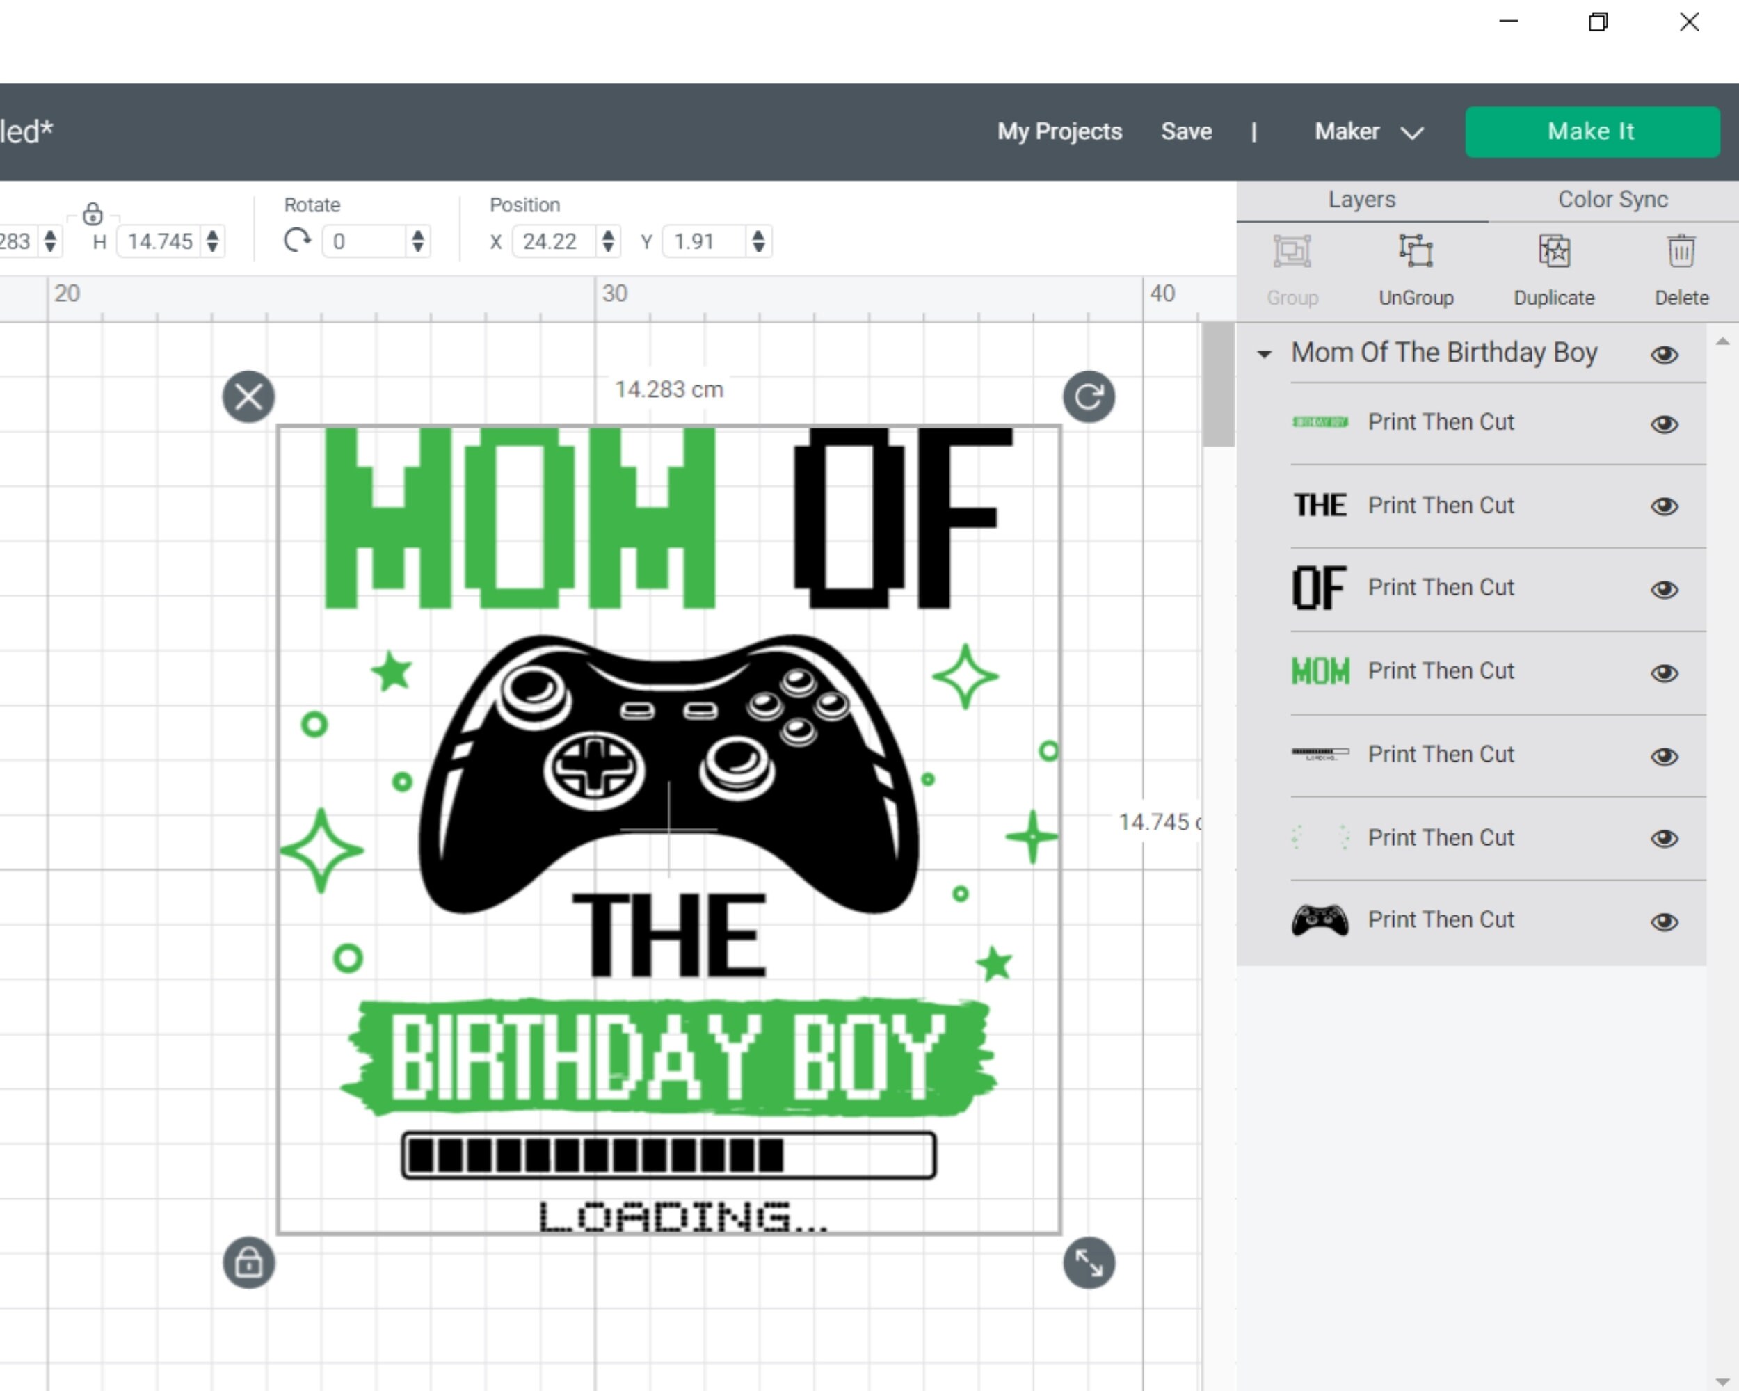1739x1391 pixels.
Task: Lock the selection using the padlock handle
Action: click(x=248, y=1264)
